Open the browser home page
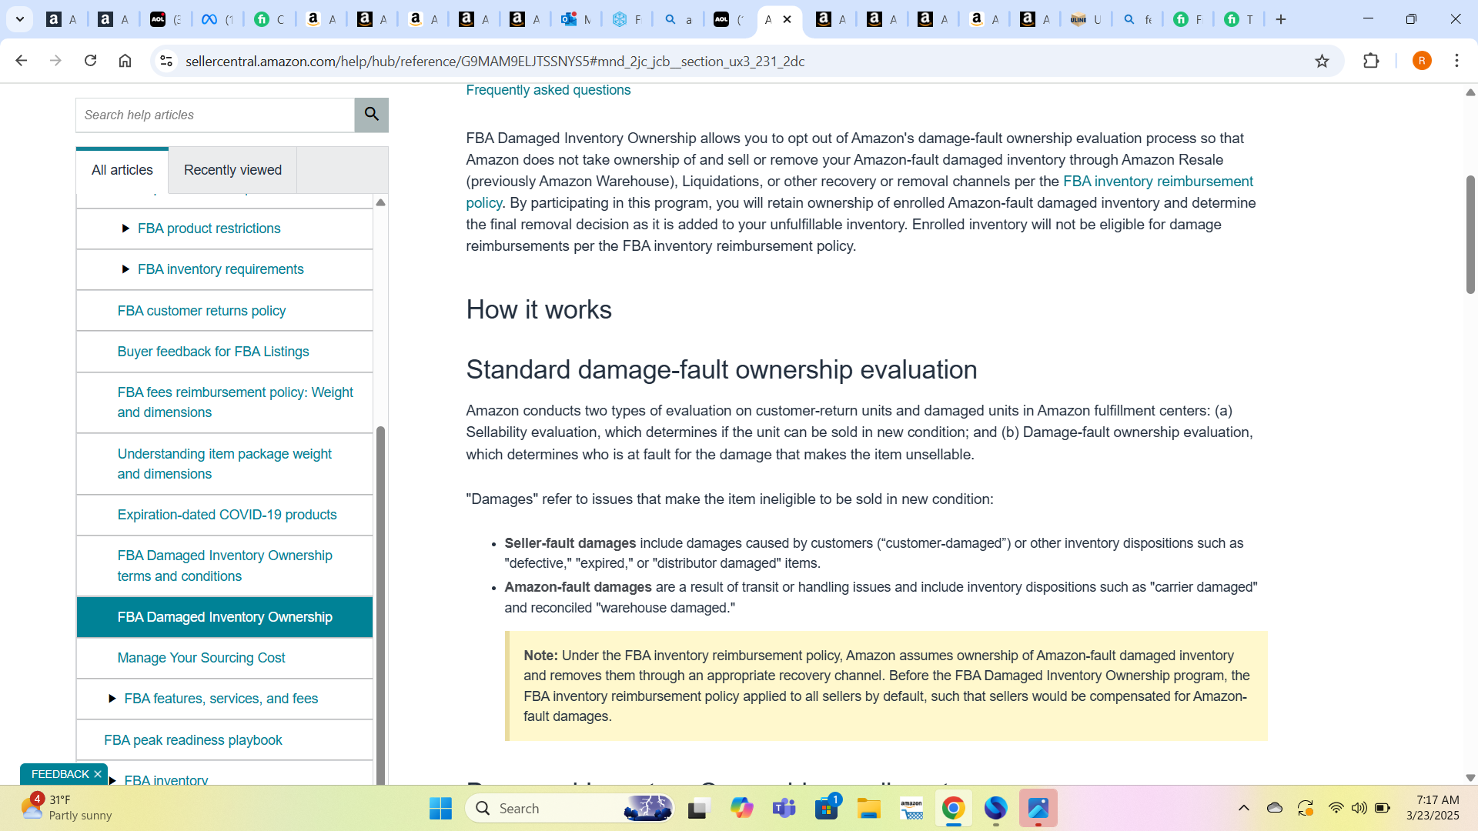The height and width of the screenshot is (831, 1478). (x=125, y=61)
